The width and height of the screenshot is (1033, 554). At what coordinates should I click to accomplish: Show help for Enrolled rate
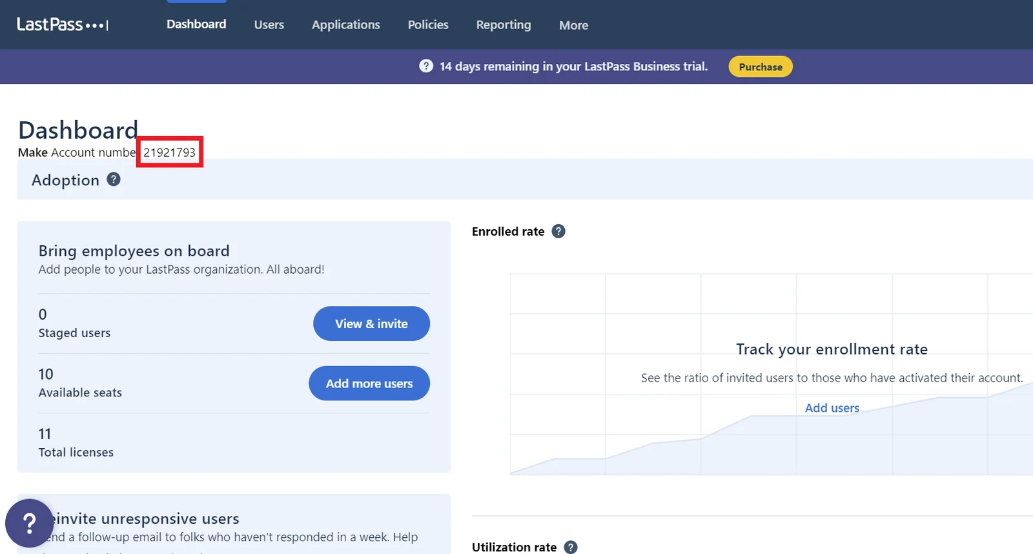point(558,231)
